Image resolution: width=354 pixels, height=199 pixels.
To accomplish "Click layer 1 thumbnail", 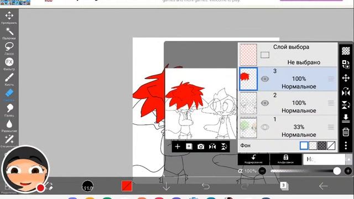I will click(248, 127).
